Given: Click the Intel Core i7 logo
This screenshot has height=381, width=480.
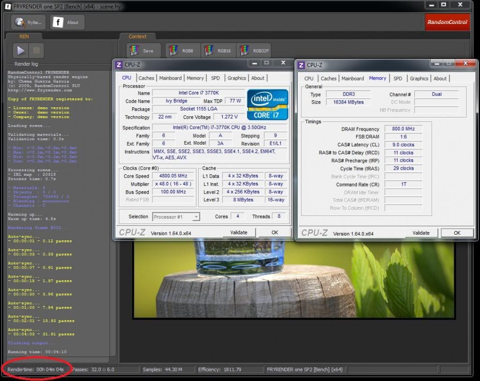Looking at the screenshot, I should pos(268,105).
